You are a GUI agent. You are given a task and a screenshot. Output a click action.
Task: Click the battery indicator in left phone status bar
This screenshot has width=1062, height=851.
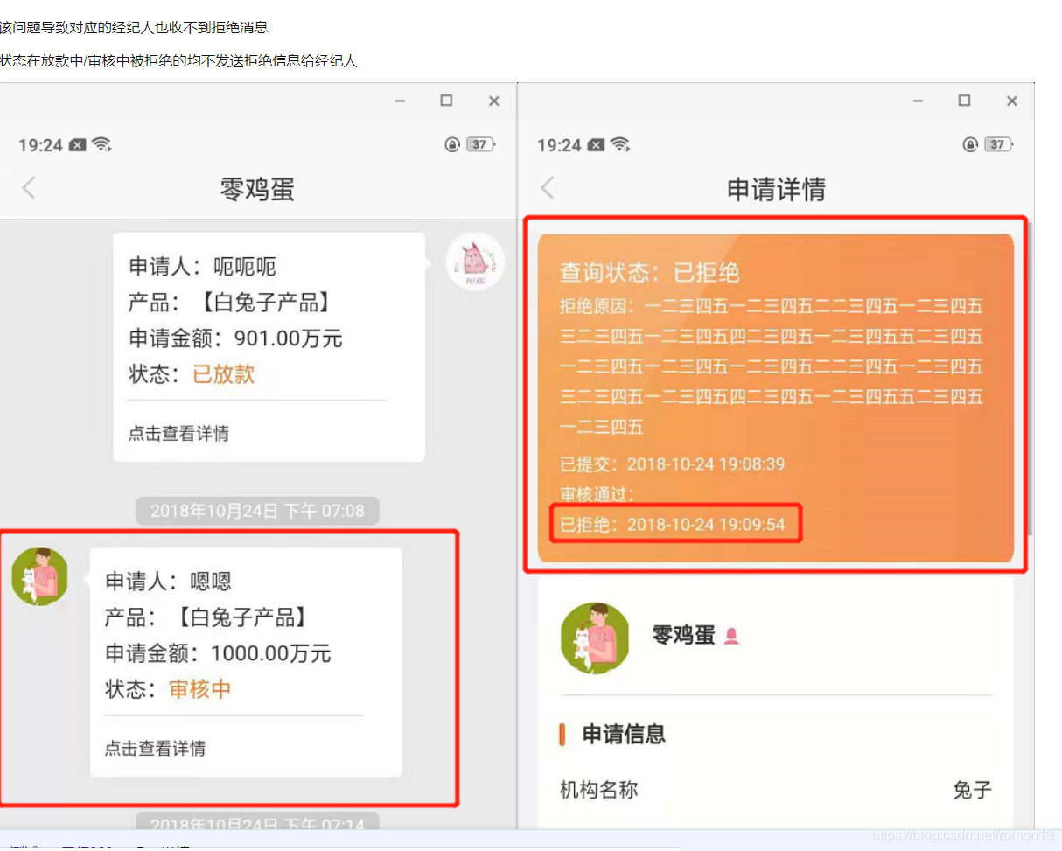click(x=481, y=144)
